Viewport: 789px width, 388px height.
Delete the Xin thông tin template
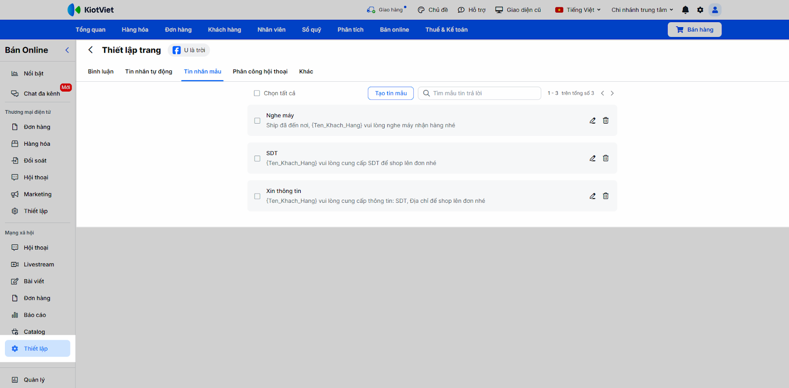606,196
